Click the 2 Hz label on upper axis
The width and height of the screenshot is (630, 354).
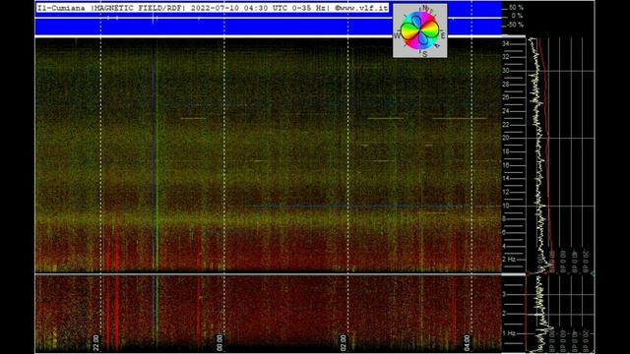click(x=509, y=260)
